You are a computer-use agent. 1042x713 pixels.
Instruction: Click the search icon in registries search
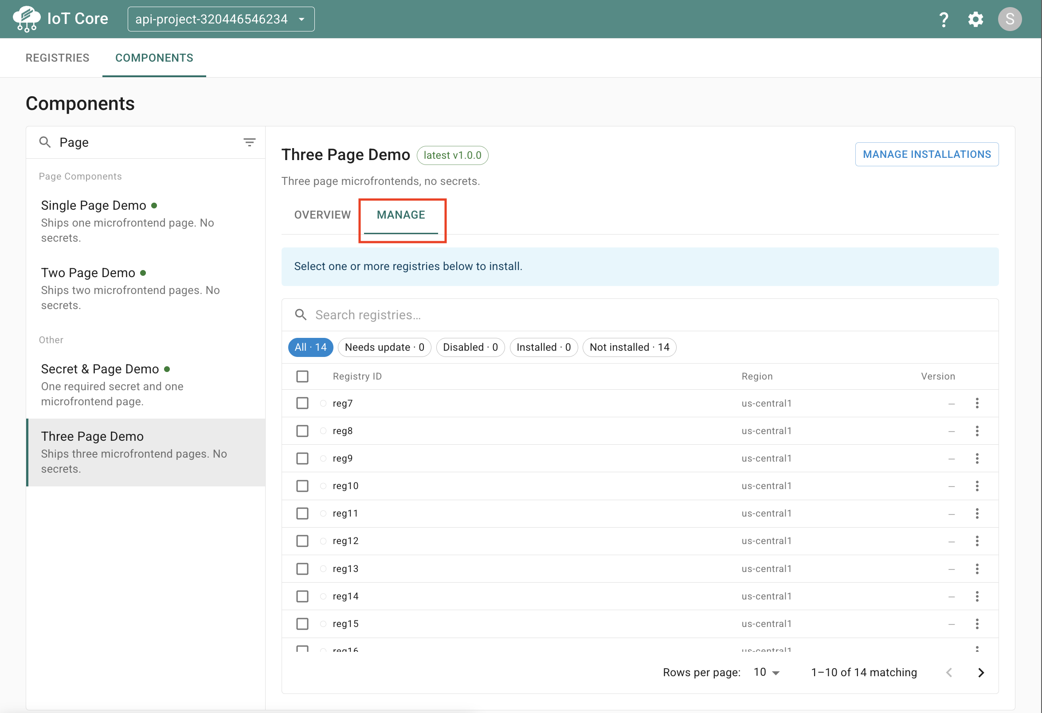301,315
